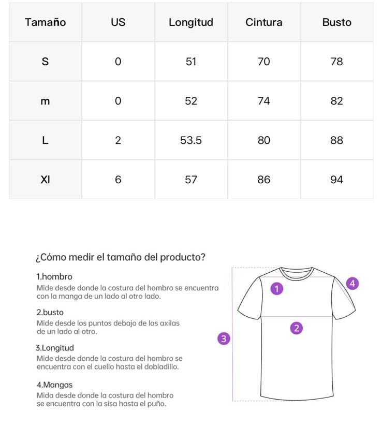
Task: Click the purple number 4 sleeve marker
Action: pyautogui.click(x=352, y=284)
